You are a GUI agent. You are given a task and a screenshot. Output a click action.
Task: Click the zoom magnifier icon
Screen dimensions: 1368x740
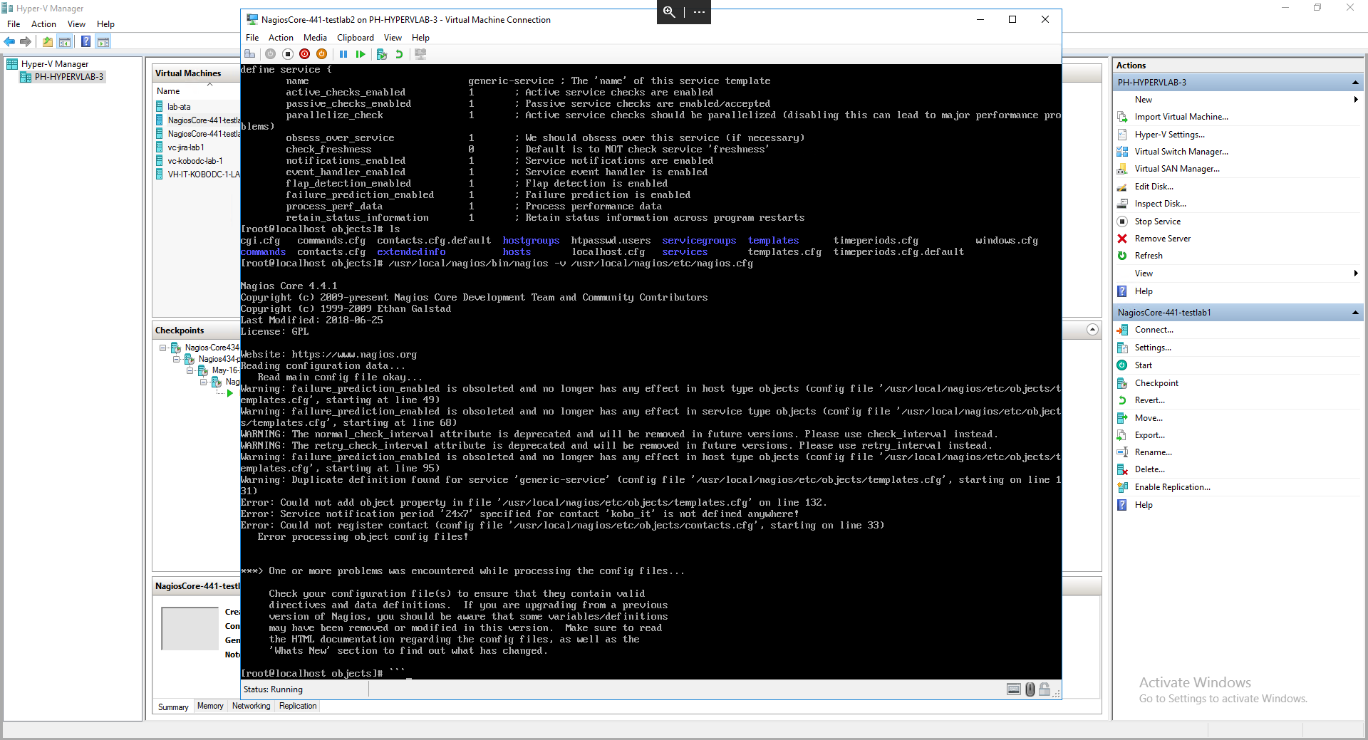coord(669,12)
